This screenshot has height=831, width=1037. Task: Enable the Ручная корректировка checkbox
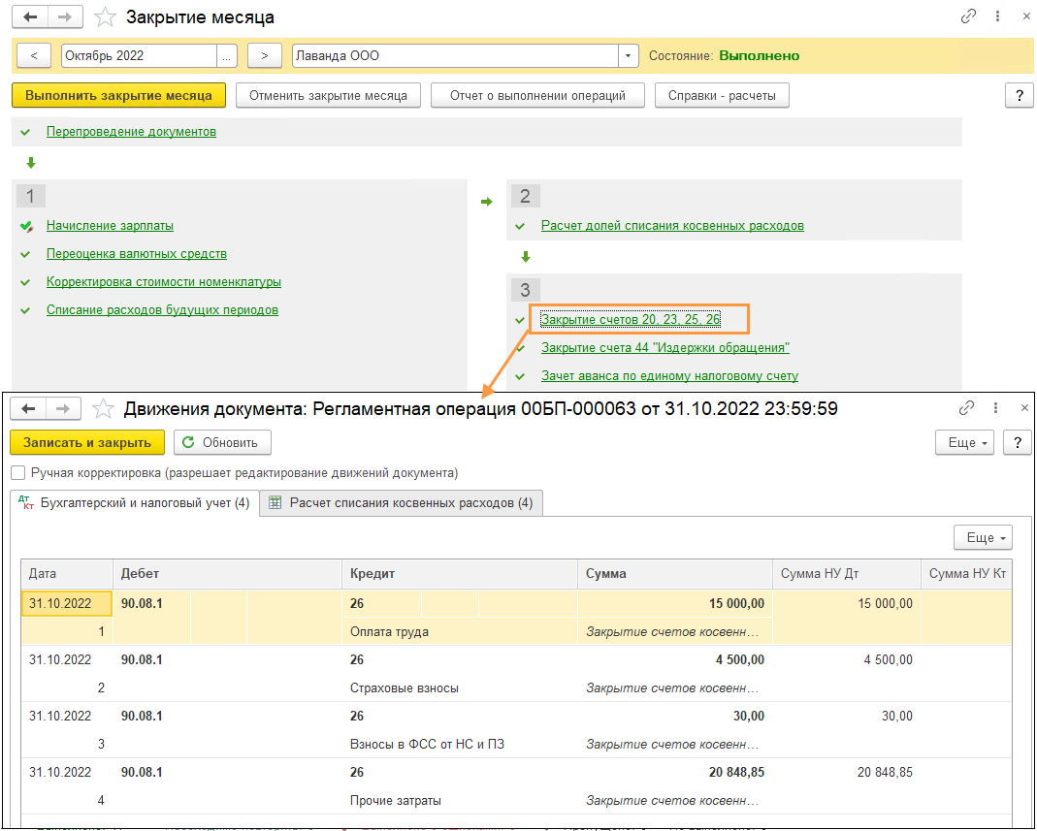coord(18,472)
